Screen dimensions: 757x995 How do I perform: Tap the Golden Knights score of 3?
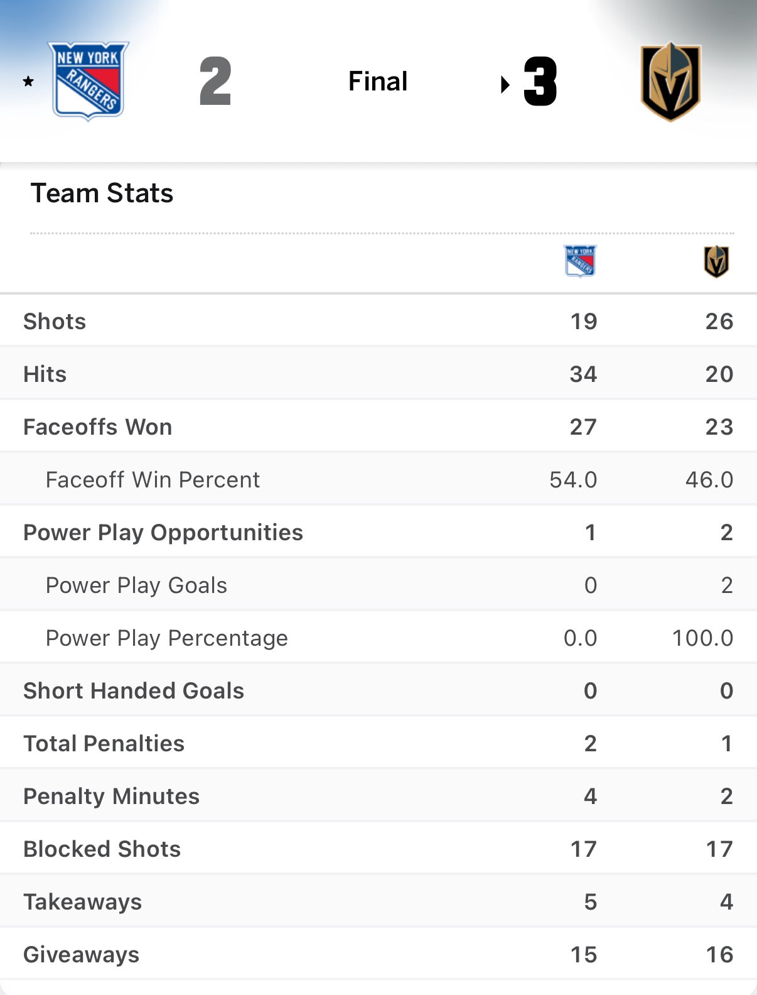540,82
